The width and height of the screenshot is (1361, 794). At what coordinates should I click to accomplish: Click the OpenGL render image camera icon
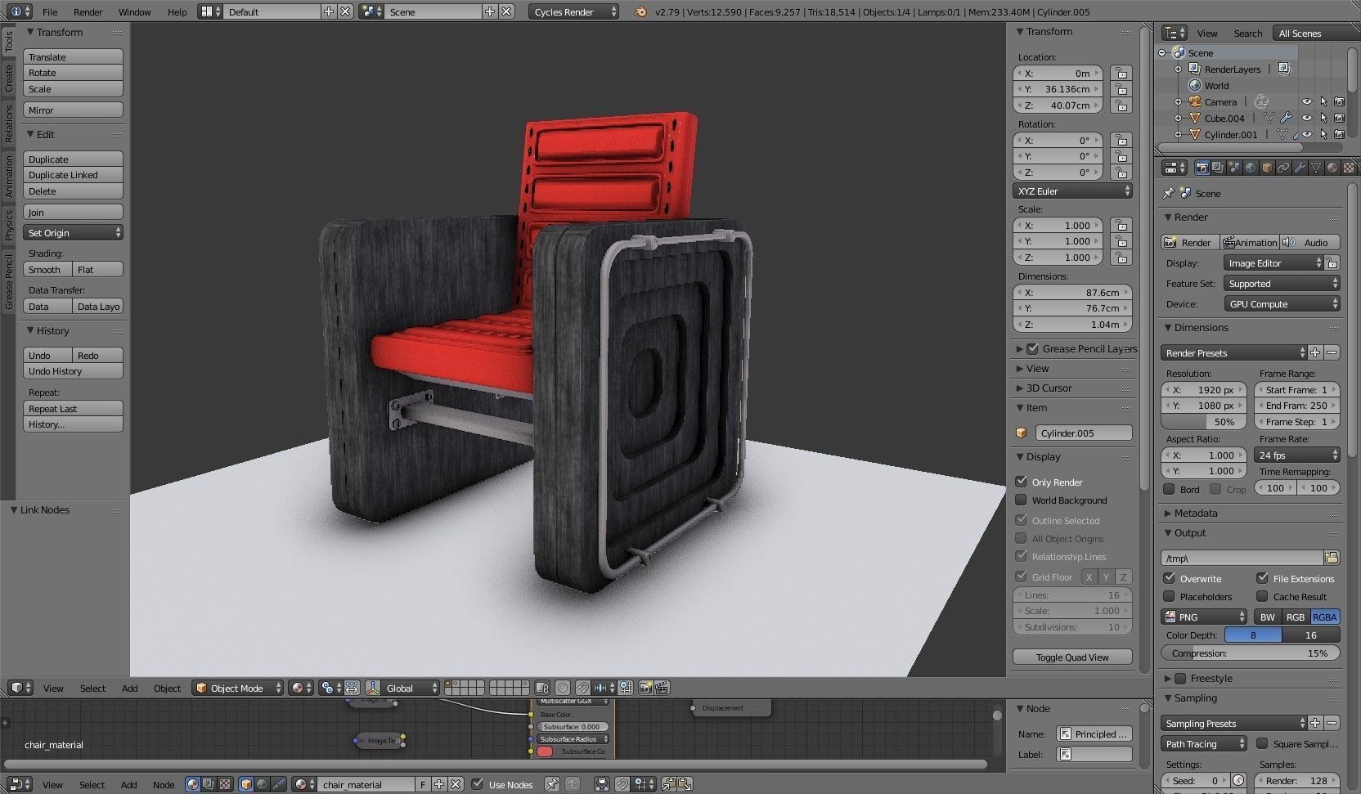645,688
